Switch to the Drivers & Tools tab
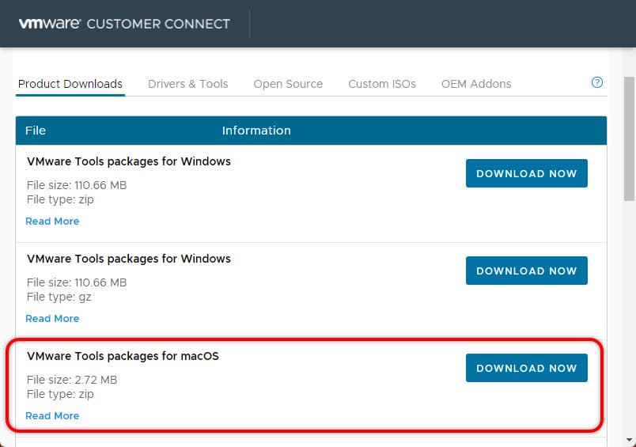The height and width of the screenshot is (447, 636). (x=187, y=84)
